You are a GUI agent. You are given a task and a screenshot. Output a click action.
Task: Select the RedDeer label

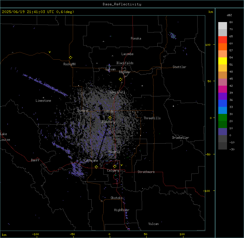125,72
